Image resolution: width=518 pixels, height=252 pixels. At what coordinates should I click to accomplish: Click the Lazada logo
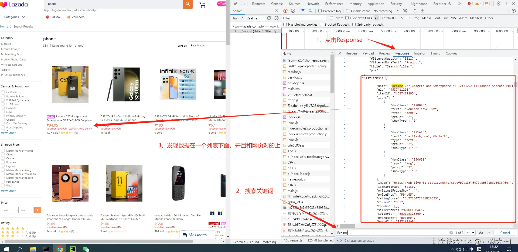[14, 5]
